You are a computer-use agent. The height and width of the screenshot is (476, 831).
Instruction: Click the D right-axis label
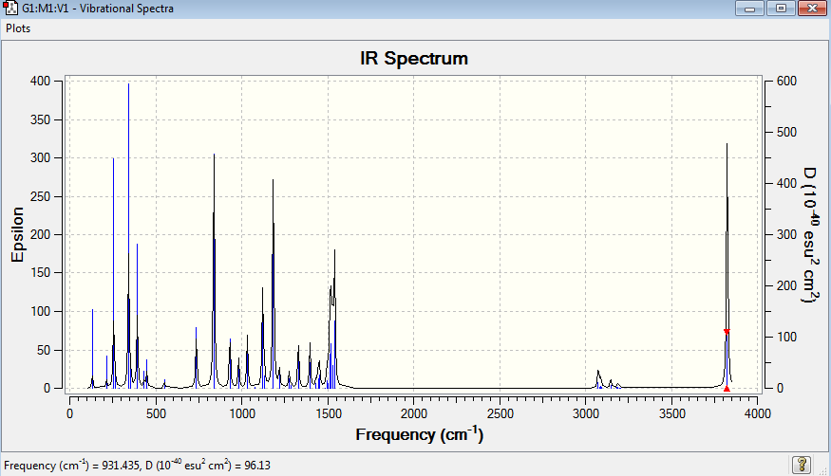811,235
